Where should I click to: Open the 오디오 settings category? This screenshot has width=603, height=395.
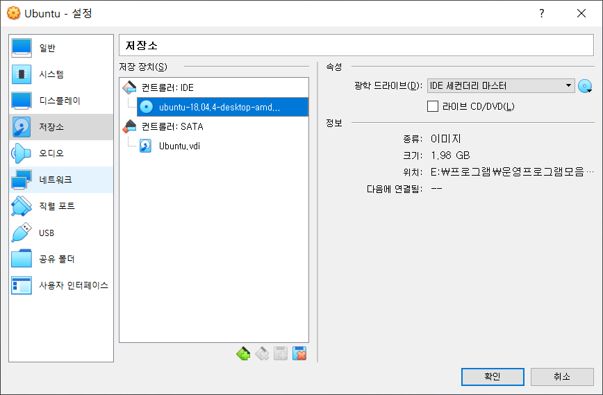pos(60,153)
